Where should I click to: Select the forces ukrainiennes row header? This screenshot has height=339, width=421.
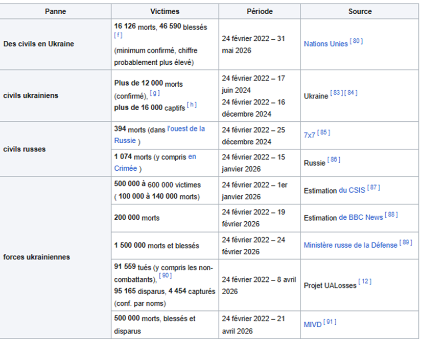point(55,257)
